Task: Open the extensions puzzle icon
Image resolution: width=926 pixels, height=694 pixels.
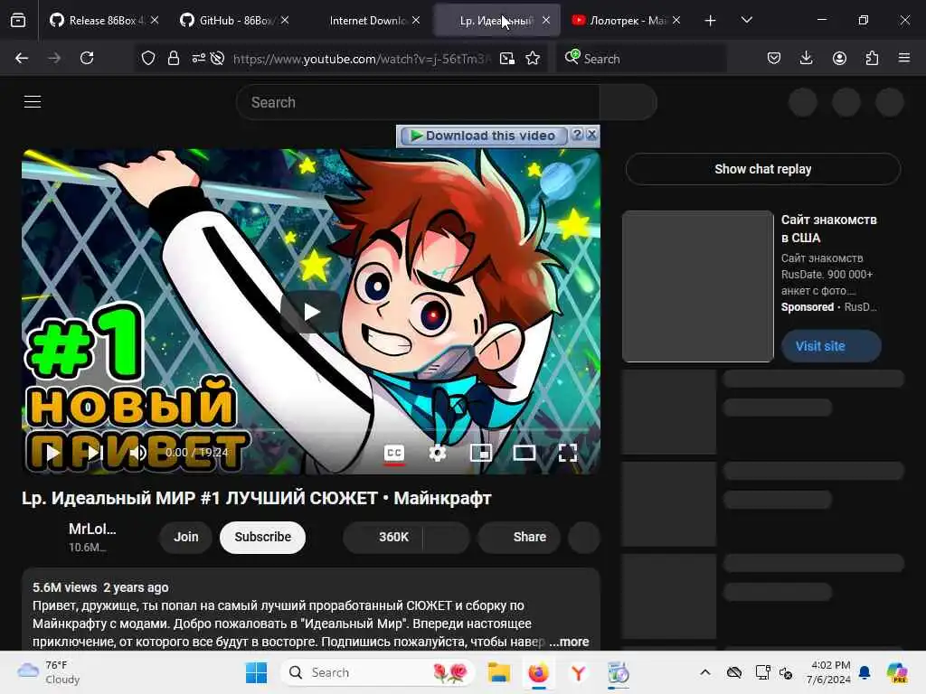Action: [x=872, y=58]
